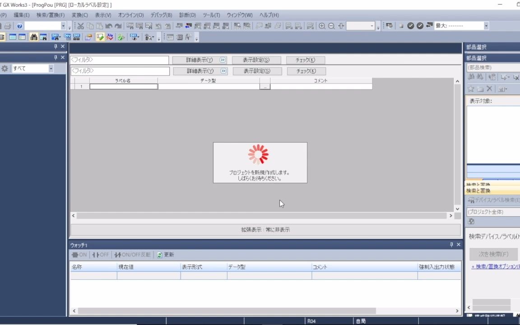Viewport: 520px width, 325px height.
Task: Click the デバイス/ラベル検索 icon in 検索と置換 panel
Action: [471, 200]
